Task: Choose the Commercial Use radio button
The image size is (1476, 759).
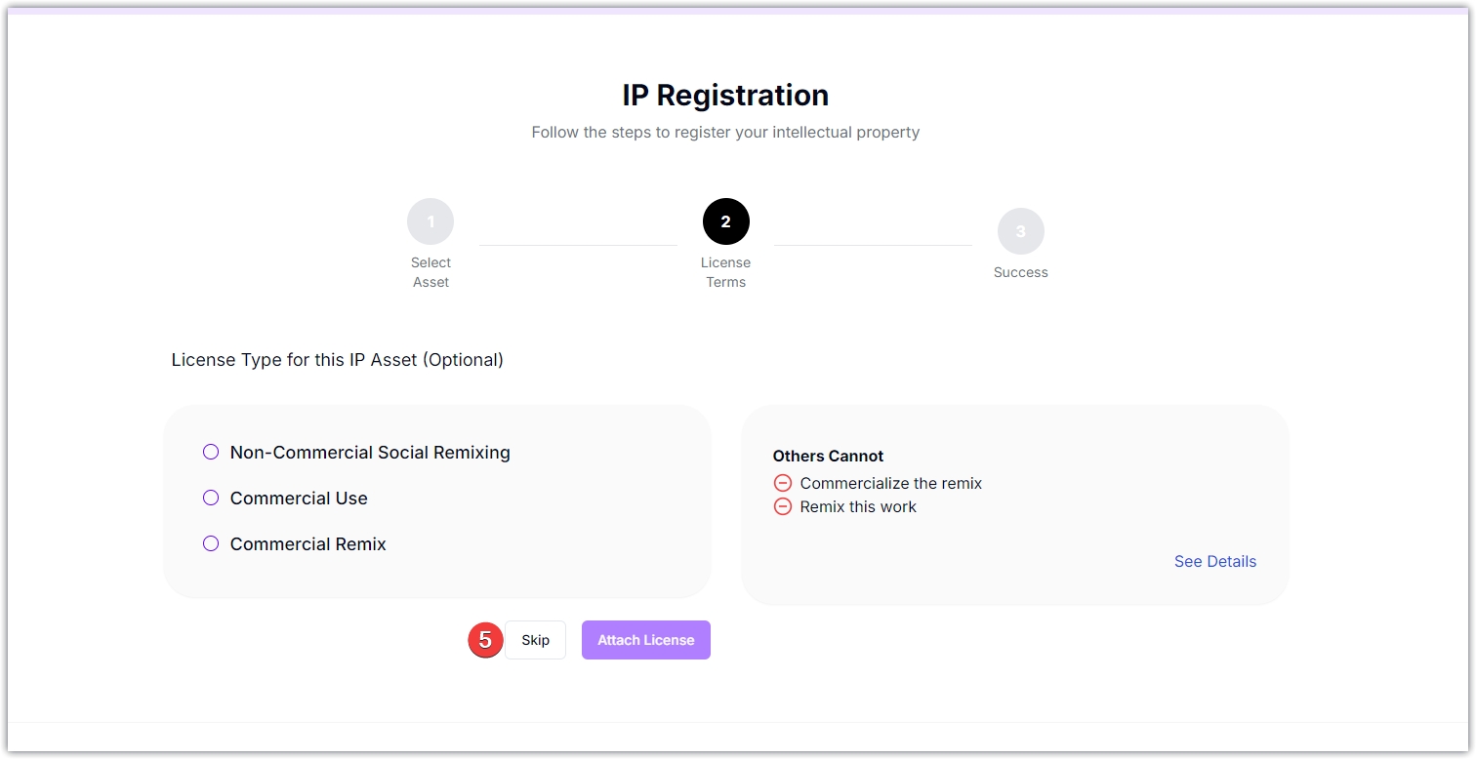Action: pyautogui.click(x=211, y=498)
